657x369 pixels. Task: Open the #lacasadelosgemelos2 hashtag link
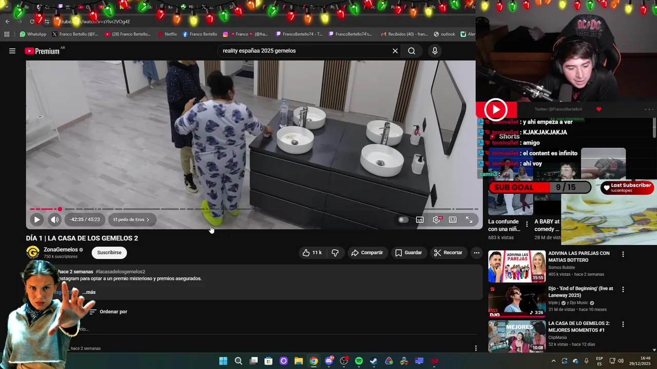point(120,272)
